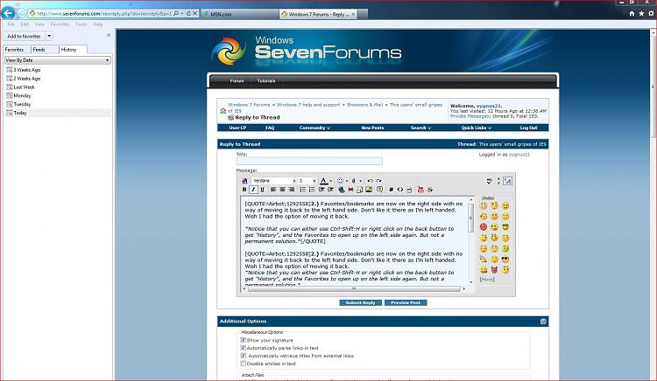This screenshot has height=381, width=657.
Task: Open the Favorites star icon
Action: click(x=641, y=13)
